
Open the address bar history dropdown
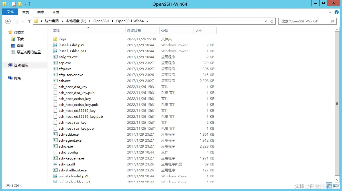[x=266, y=21]
